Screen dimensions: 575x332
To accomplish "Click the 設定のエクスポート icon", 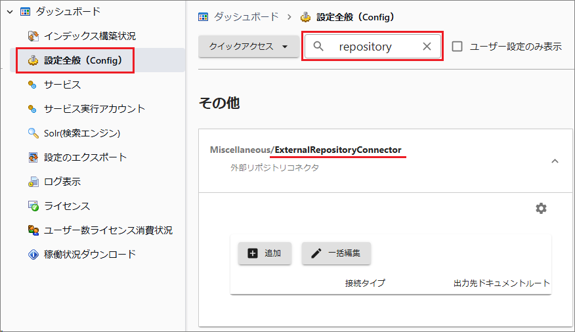I will (33, 157).
